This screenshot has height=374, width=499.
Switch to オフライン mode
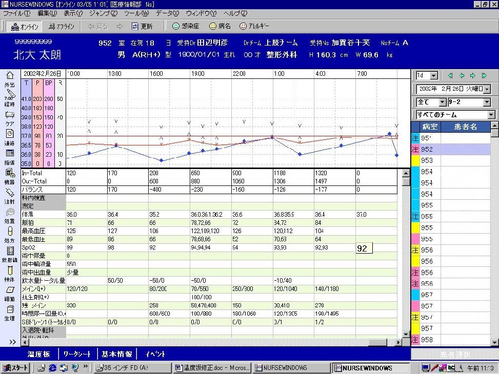coord(61,27)
